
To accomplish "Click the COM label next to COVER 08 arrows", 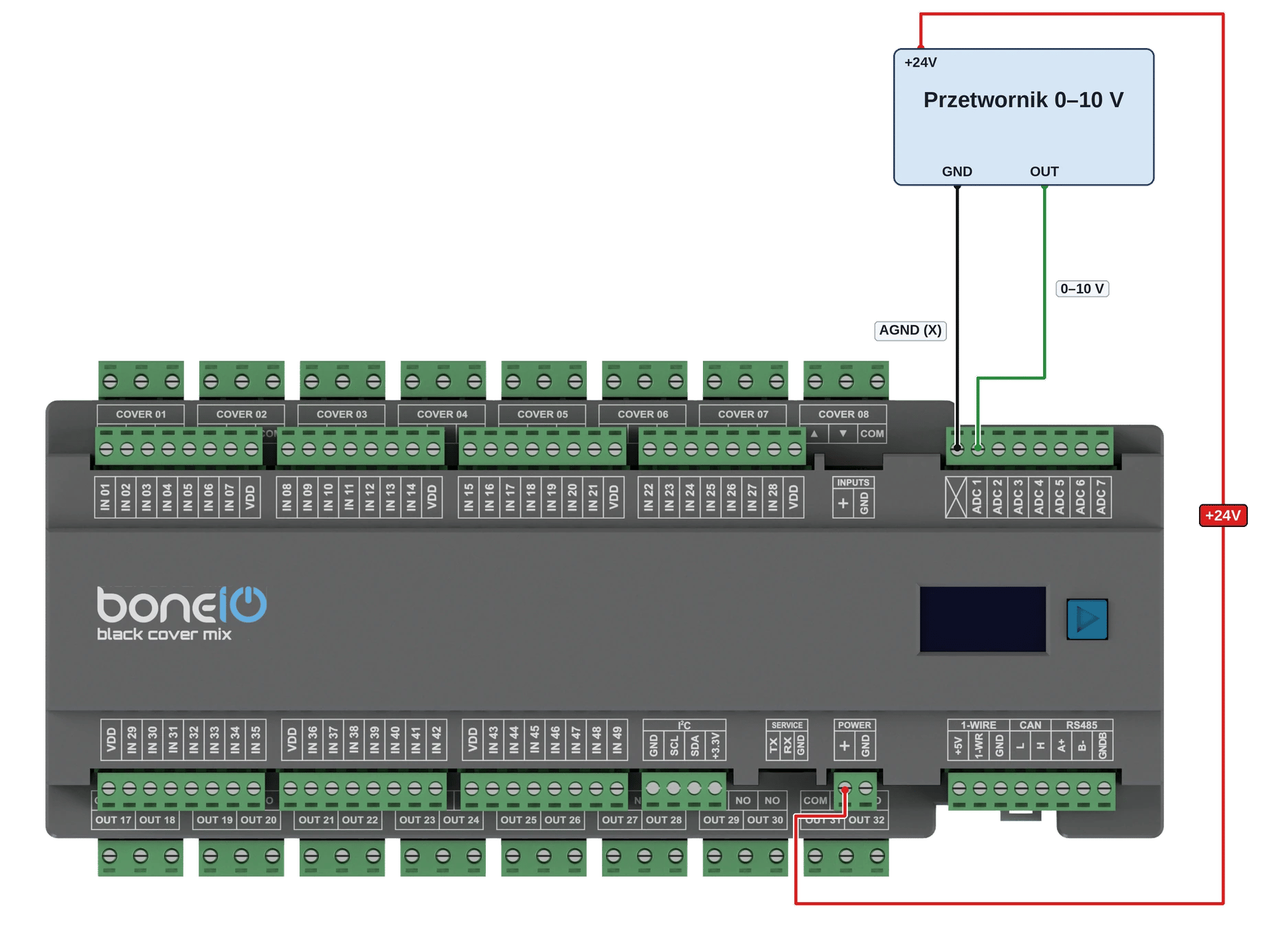I will (x=872, y=434).
